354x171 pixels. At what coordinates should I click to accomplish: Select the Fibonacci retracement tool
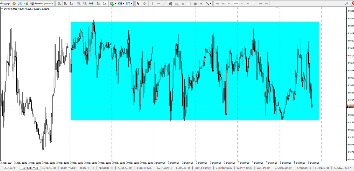[x=177, y=4]
